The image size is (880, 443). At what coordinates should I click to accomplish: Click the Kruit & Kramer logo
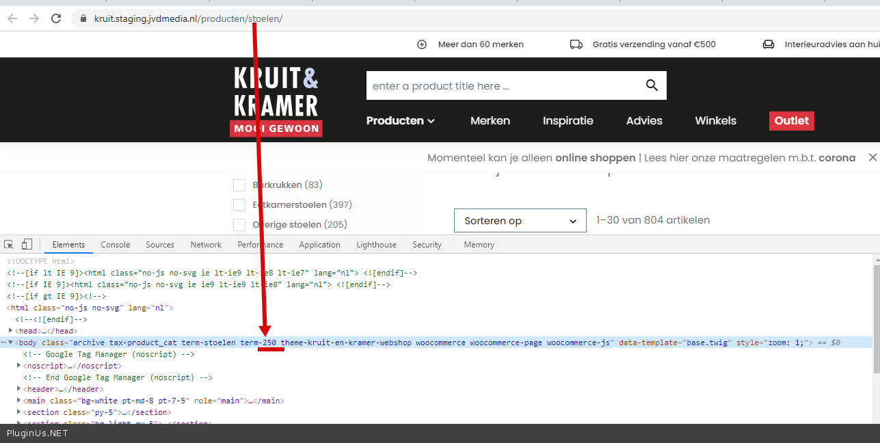pos(276,101)
